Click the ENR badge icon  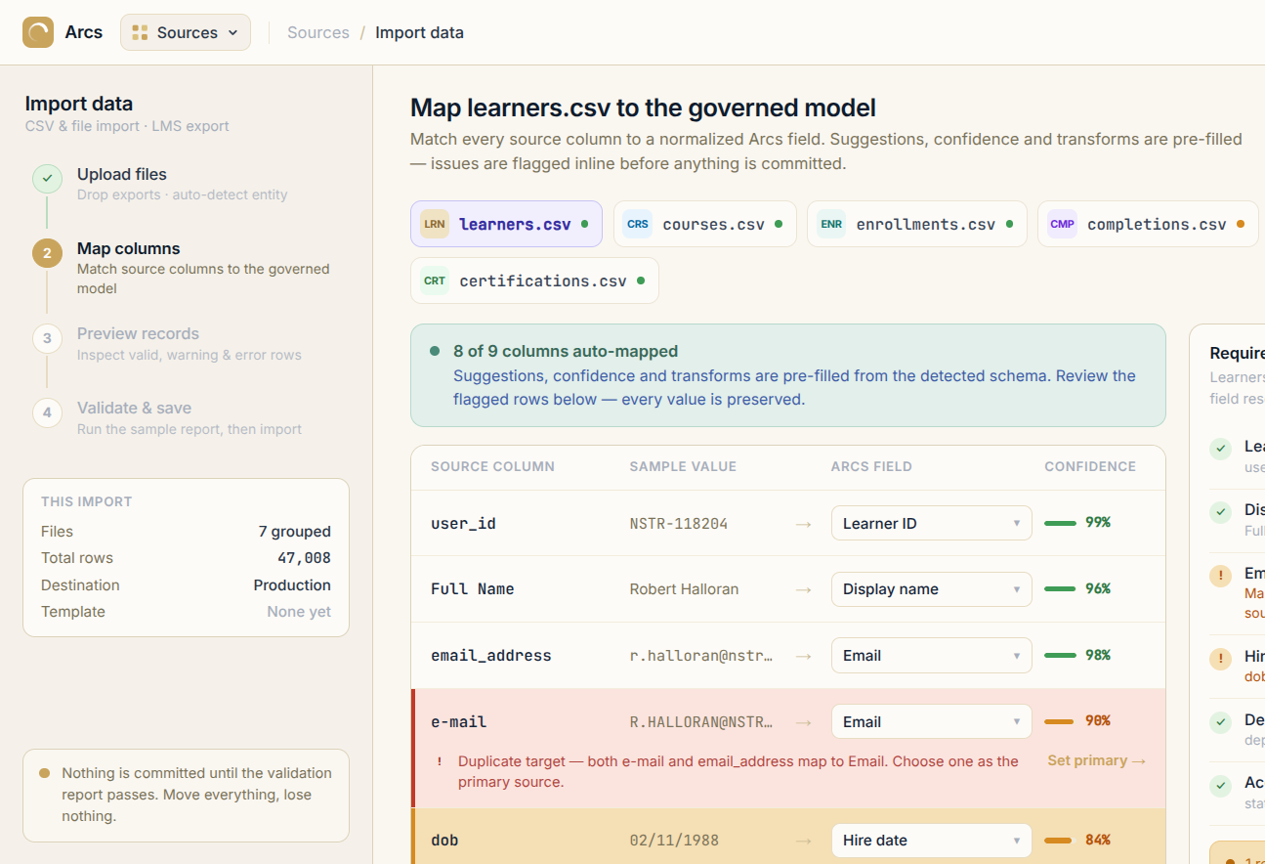(831, 224)
